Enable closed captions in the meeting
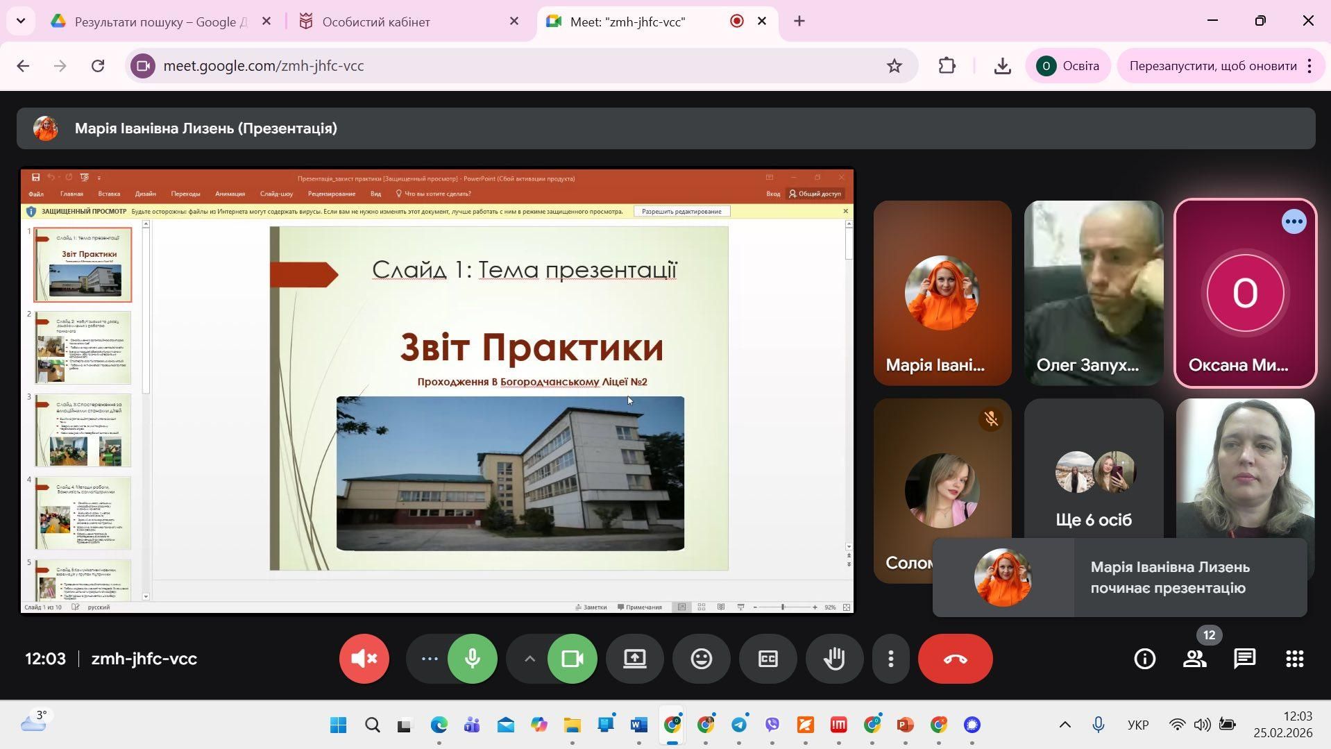 (768, 658)
